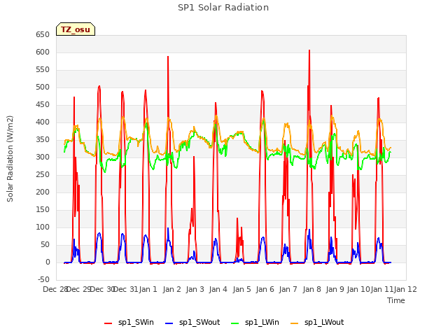Click the 200 y-axis tick label
This screenshot has width=448, height=336.
tap(43, 192)
